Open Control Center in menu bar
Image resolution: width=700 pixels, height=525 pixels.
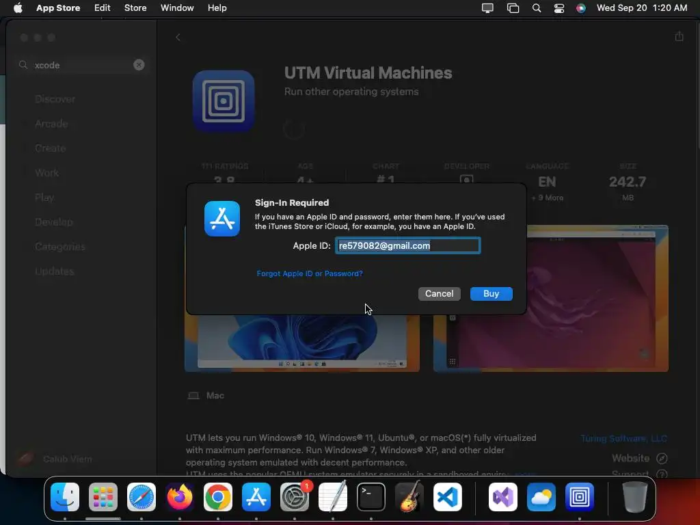(x=559, y=8)
